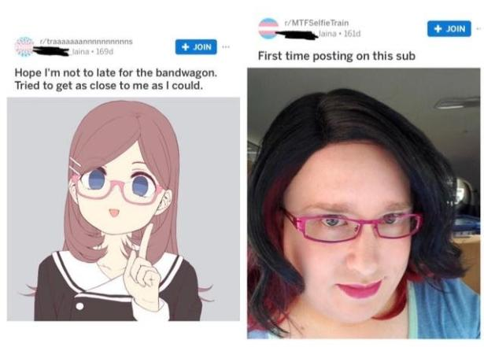Click the 169d timestamp on left post
This screenshot has width=484, height=347.
click(105, 52)
